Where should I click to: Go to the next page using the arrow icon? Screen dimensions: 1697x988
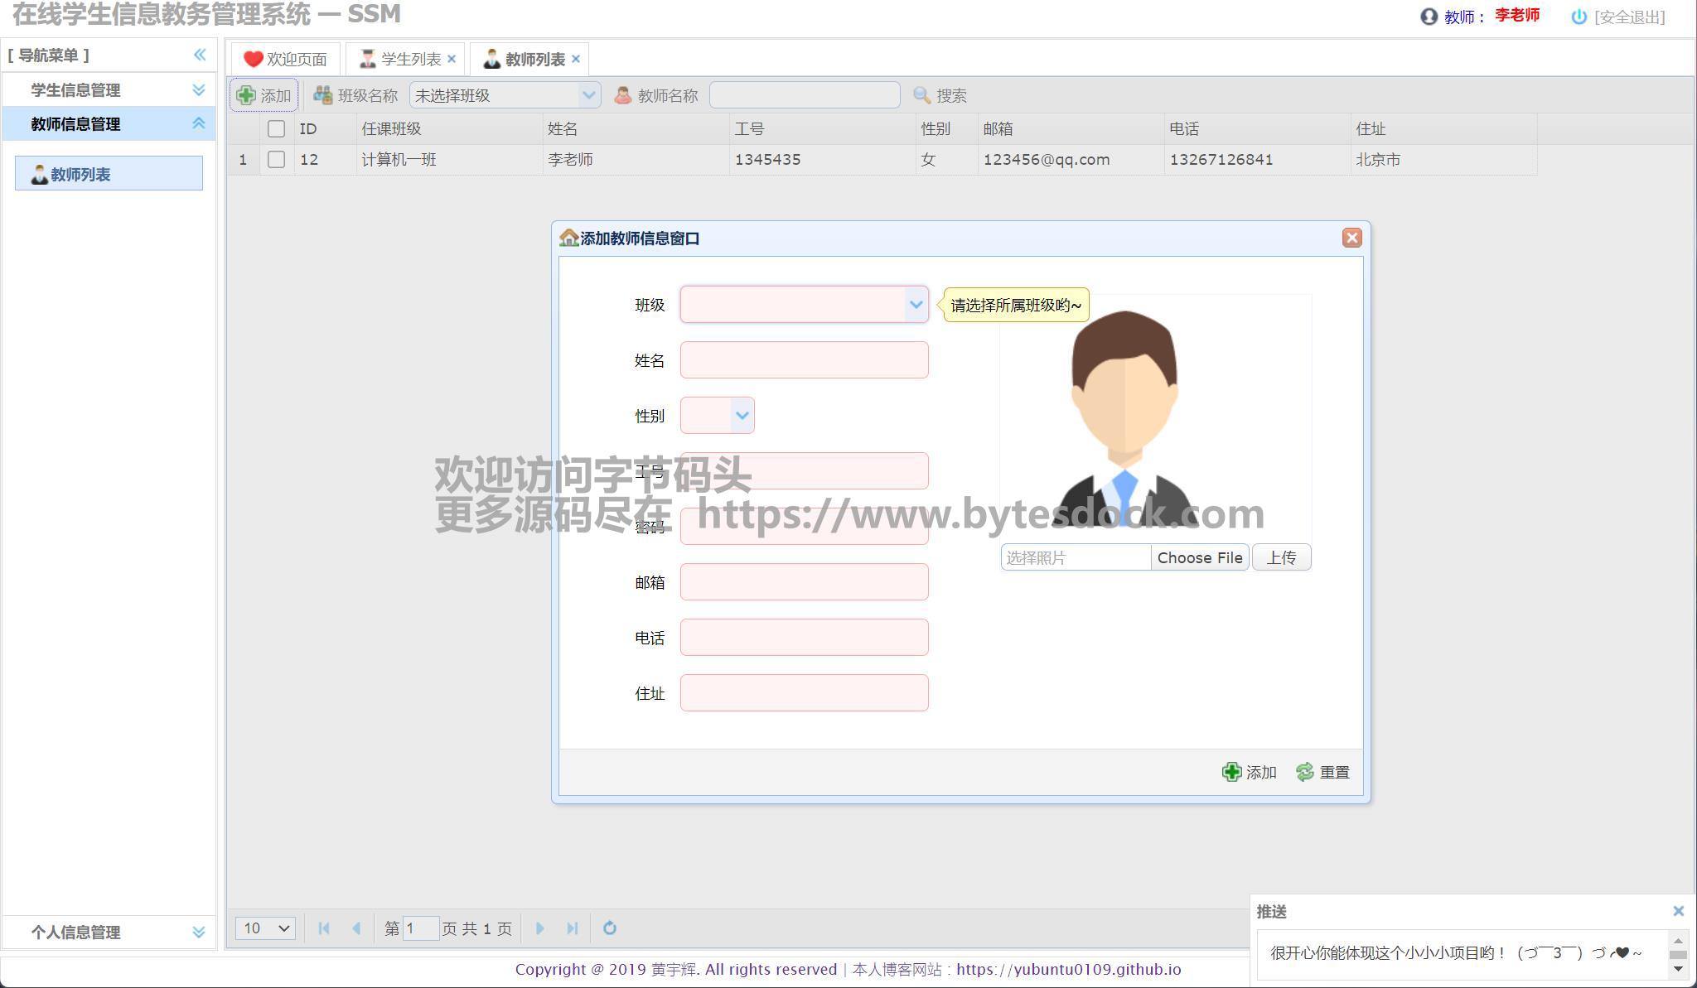click(539, 928)
